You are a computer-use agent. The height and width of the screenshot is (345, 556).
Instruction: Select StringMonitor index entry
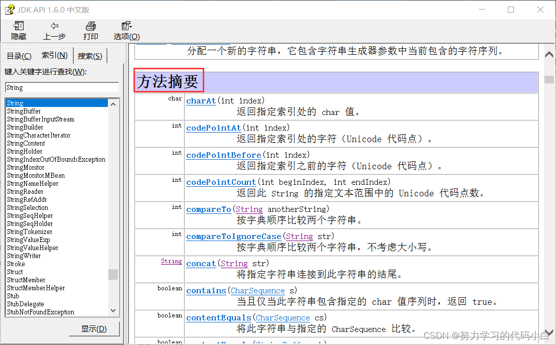point(26,168)
